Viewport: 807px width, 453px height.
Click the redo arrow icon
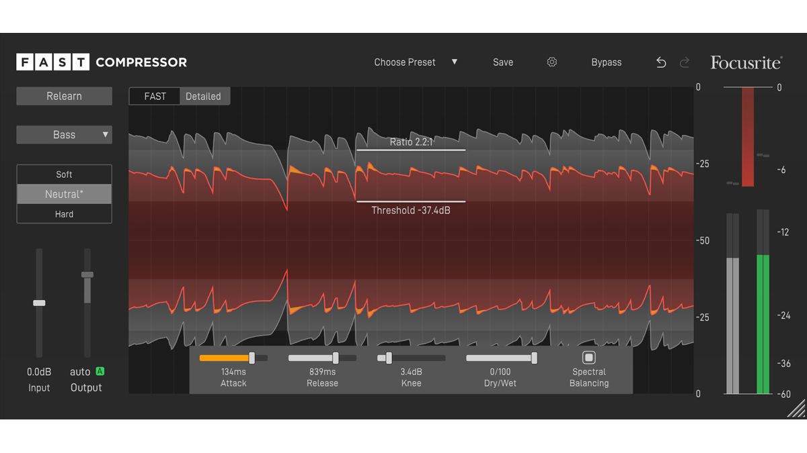(x=685, y=62)
